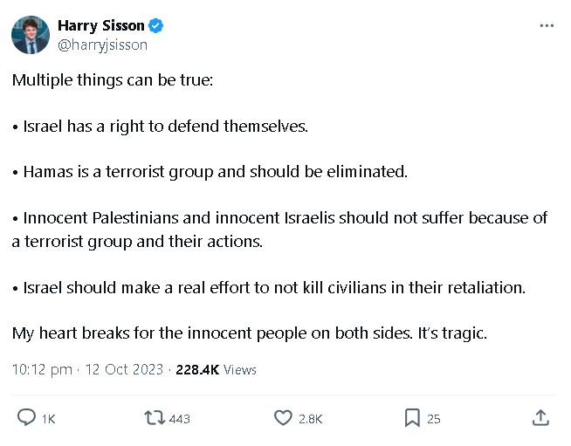Click the 10:12 pm timestamp

click(x=42, y=369)
